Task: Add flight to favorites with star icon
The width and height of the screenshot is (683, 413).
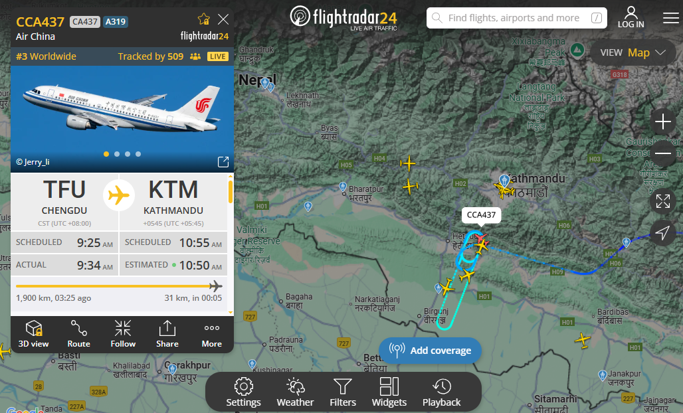Action: click(203, 19)
